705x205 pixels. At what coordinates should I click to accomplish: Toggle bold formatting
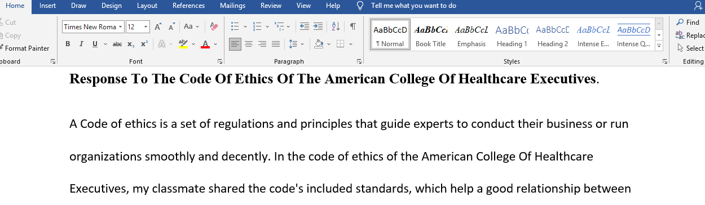click(68, 44)
